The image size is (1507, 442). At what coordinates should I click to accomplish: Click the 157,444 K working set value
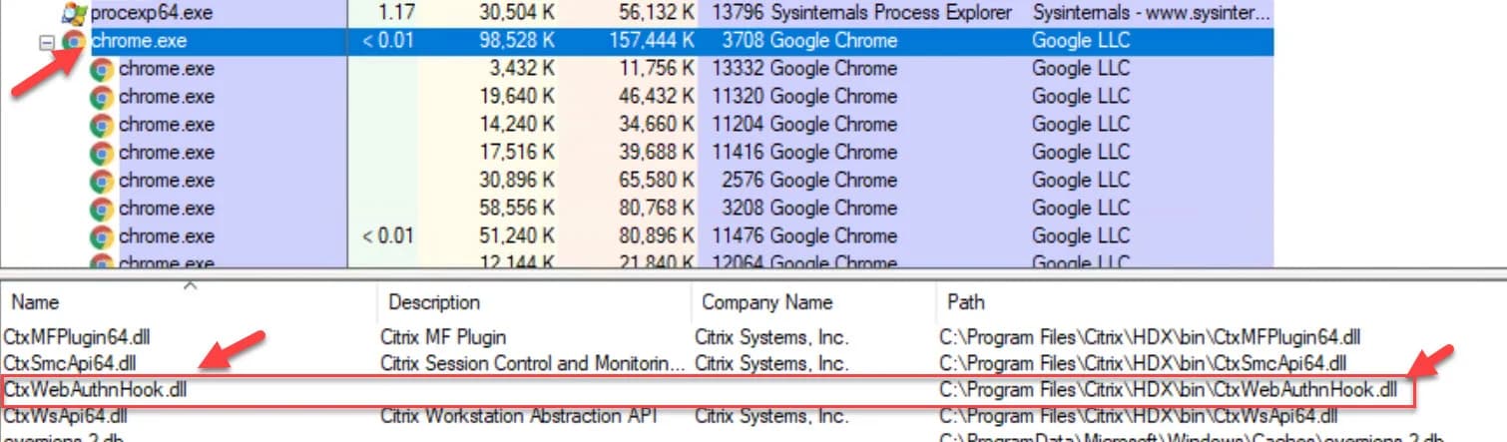click(651, 41)
